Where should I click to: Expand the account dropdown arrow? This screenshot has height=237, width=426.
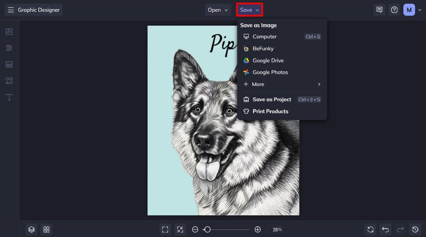pyautogui.click(x=420, y=10)
